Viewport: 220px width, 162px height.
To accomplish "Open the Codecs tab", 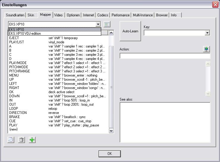I will click(x=103, y=15).
